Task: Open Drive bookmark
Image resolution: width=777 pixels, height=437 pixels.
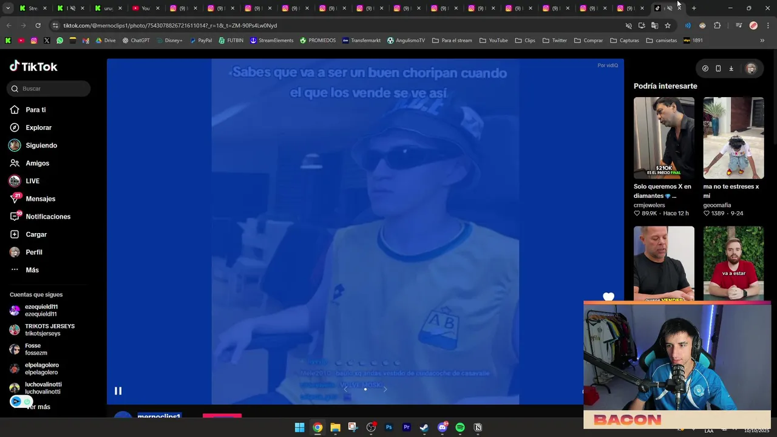Action: point(106,41)
